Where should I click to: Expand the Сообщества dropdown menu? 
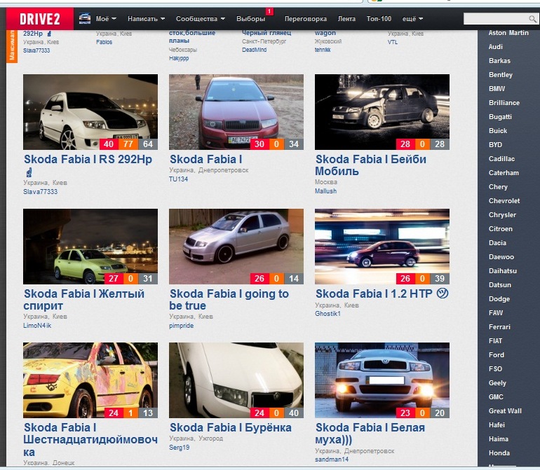click(x=201, y=19)
